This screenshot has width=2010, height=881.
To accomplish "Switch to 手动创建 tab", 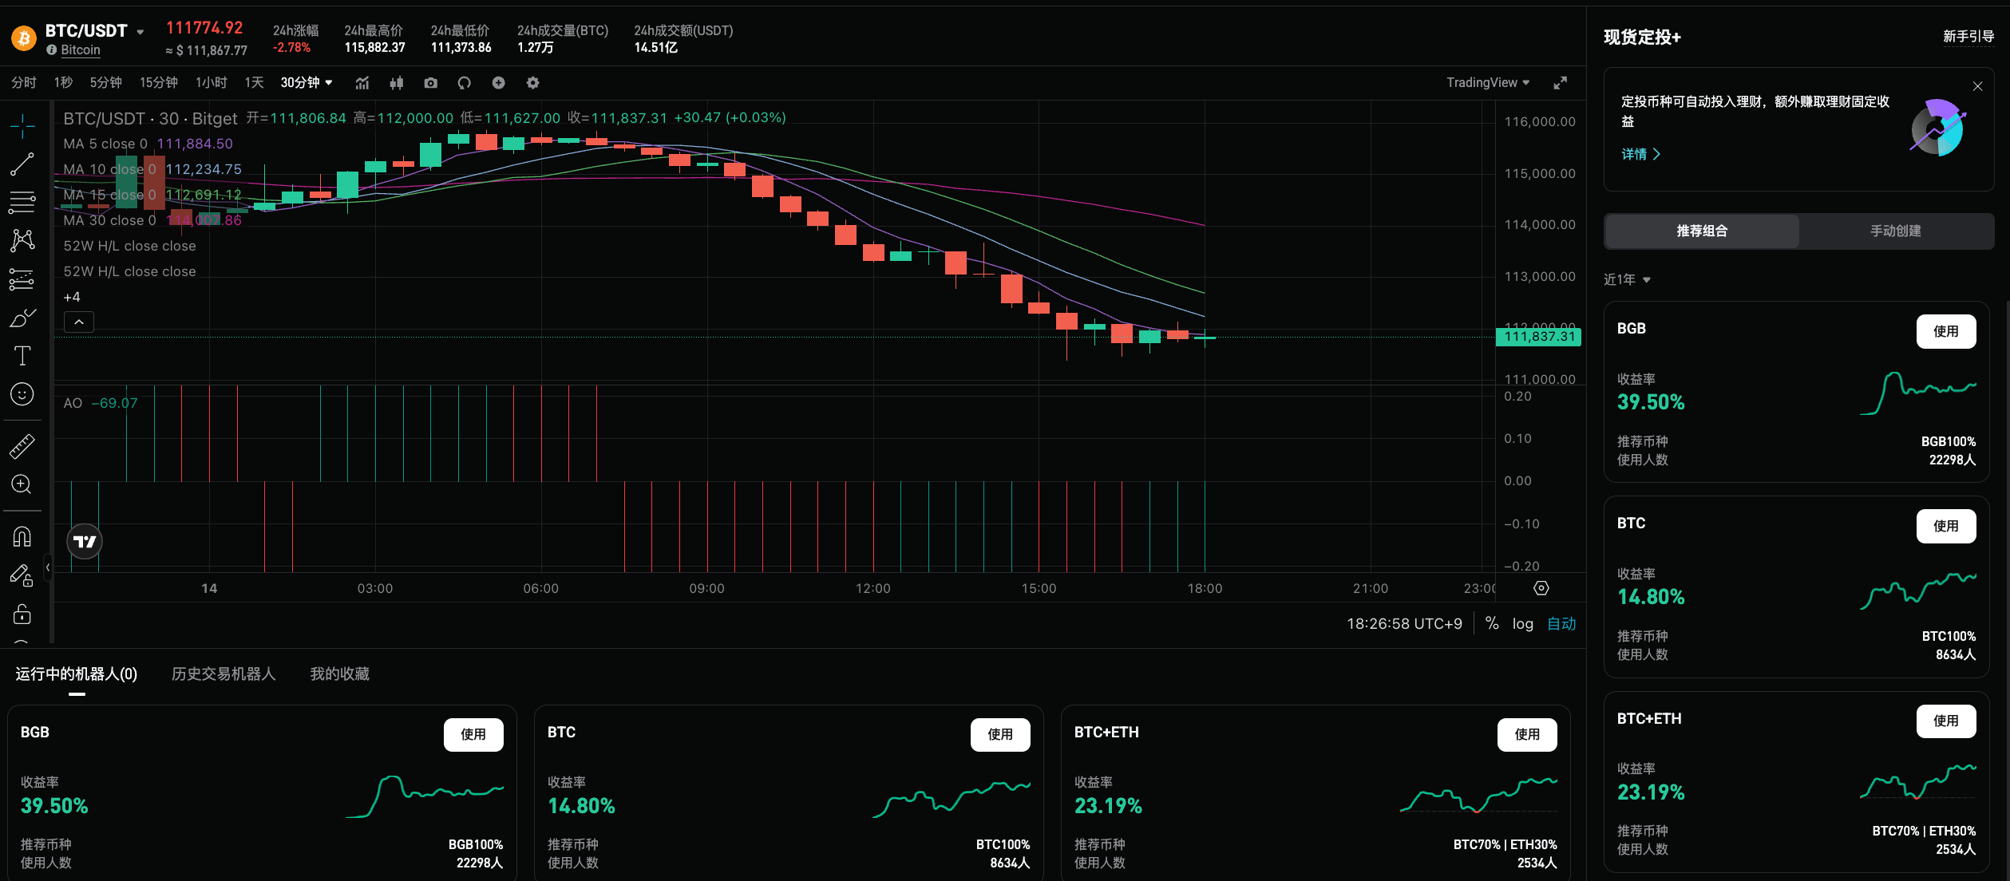I will [1895, 231].
